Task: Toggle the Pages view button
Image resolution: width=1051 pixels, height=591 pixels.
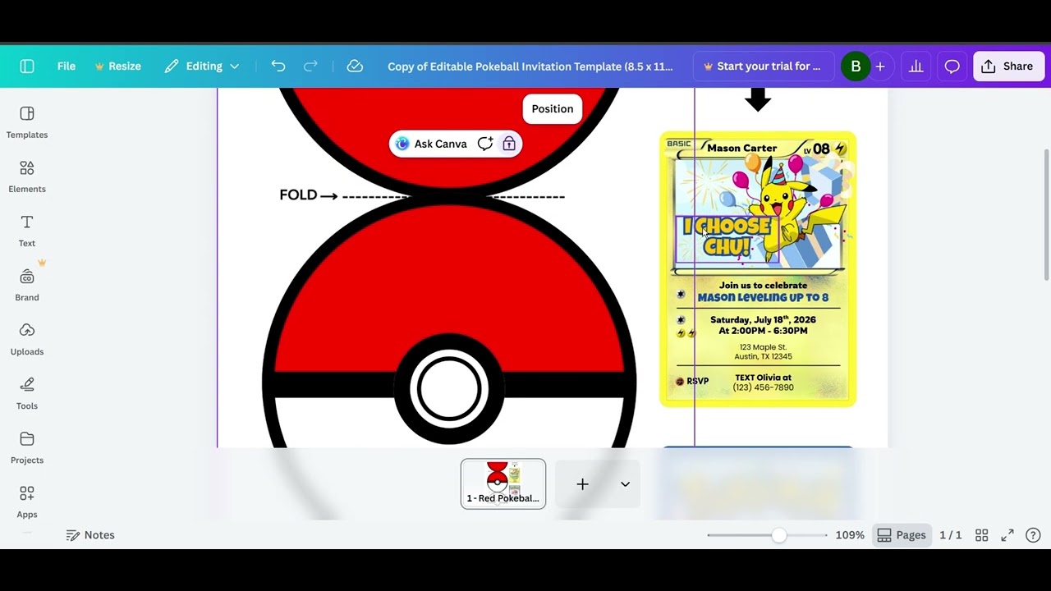Action: pyautogui.click(x=902, y=535)
